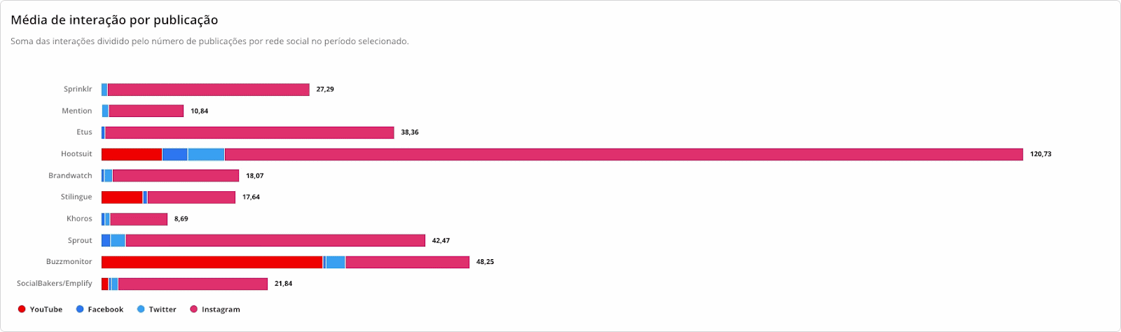Click the chart title 'Média de interação por publicação'
This screenshot has width=1121, height=332.
click(x=114, y=20)
